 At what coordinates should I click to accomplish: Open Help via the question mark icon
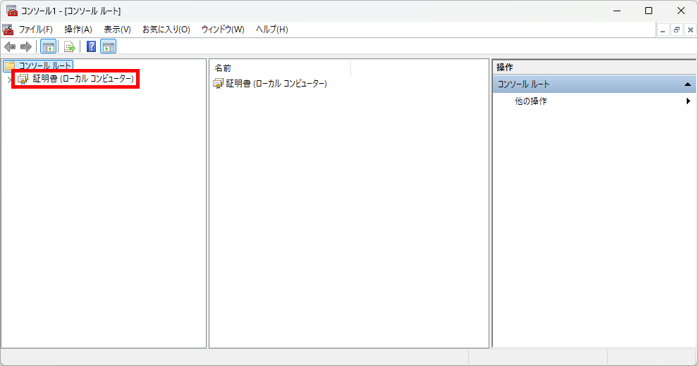coord(91,47)
